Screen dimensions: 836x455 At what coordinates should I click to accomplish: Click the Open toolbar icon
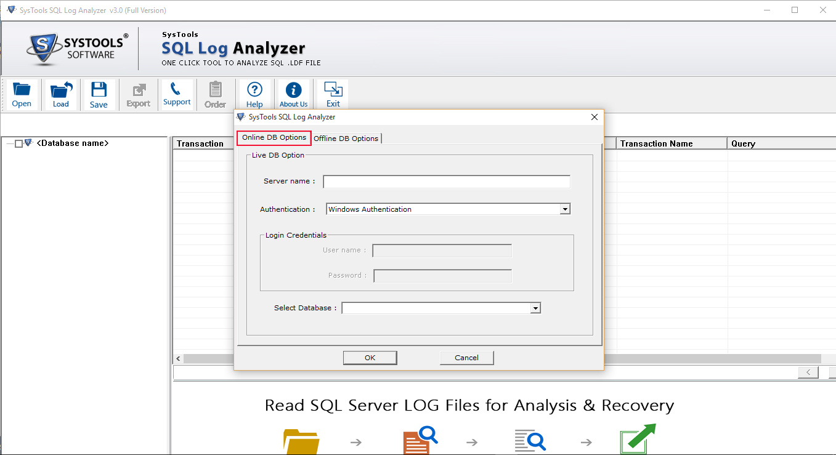(22, 95)
